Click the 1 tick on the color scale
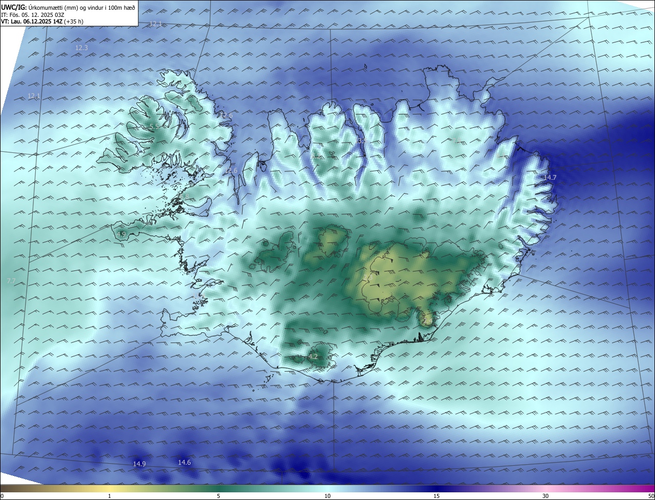This screenshot has width=655, height=500. pyautogui.click(x=110, y=496)
